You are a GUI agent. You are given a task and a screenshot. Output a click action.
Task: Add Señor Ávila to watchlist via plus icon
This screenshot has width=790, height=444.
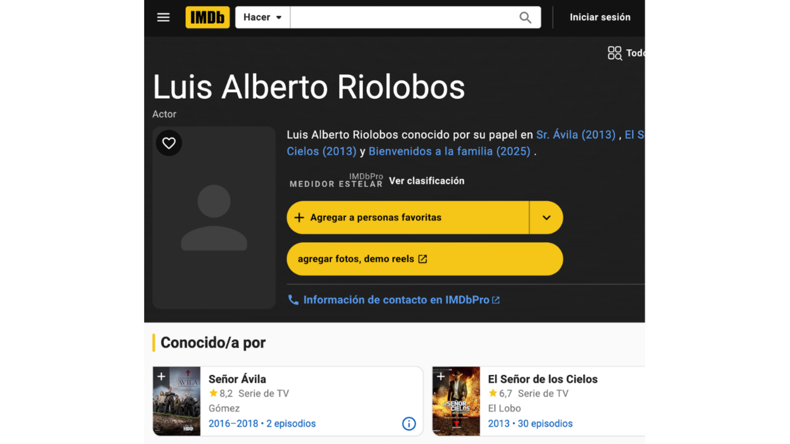coord(161,376)
